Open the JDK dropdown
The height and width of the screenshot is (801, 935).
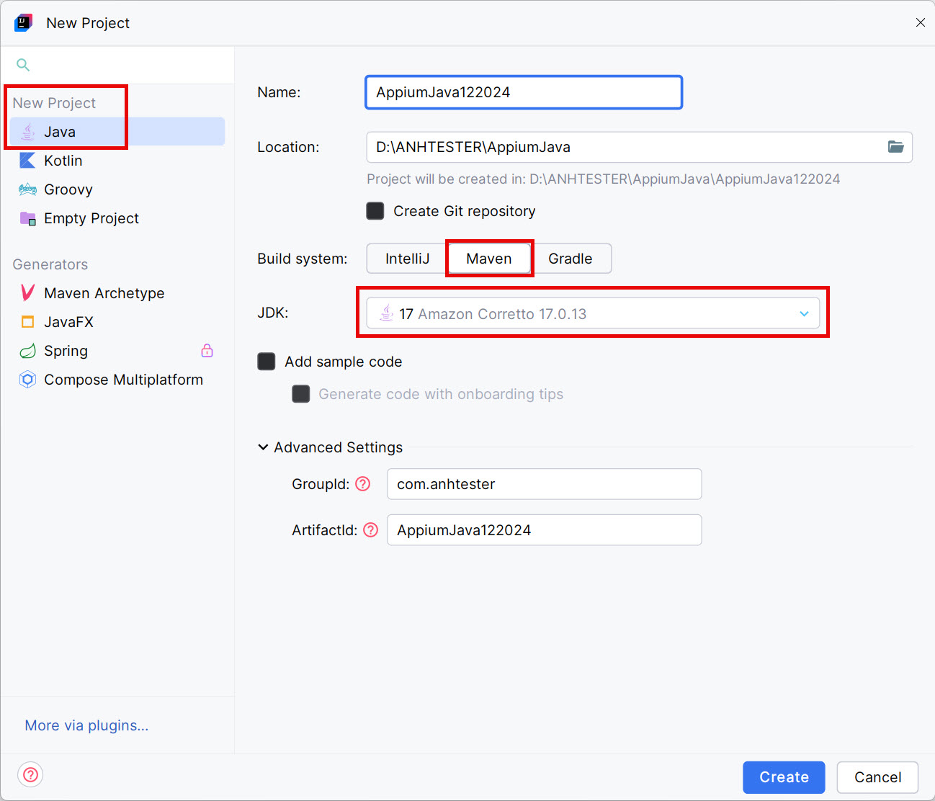593,313
